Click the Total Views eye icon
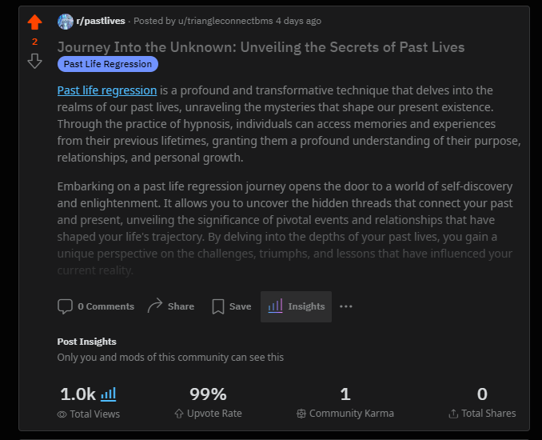 click(x=62, y=414)
